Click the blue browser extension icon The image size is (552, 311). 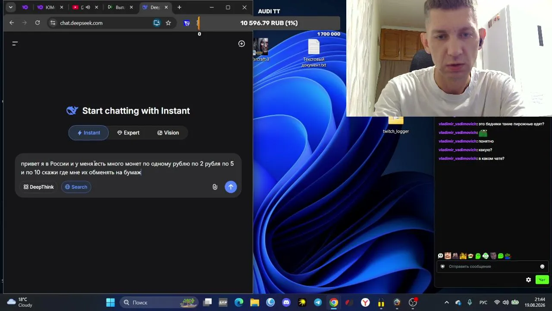(x=187, y=23)
